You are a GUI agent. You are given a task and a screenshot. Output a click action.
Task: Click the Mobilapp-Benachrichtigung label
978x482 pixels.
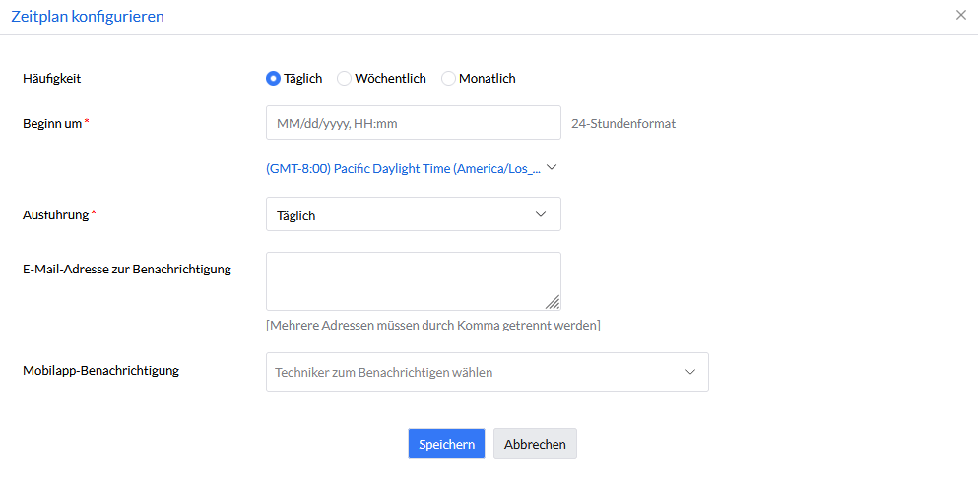coord(101,370)
